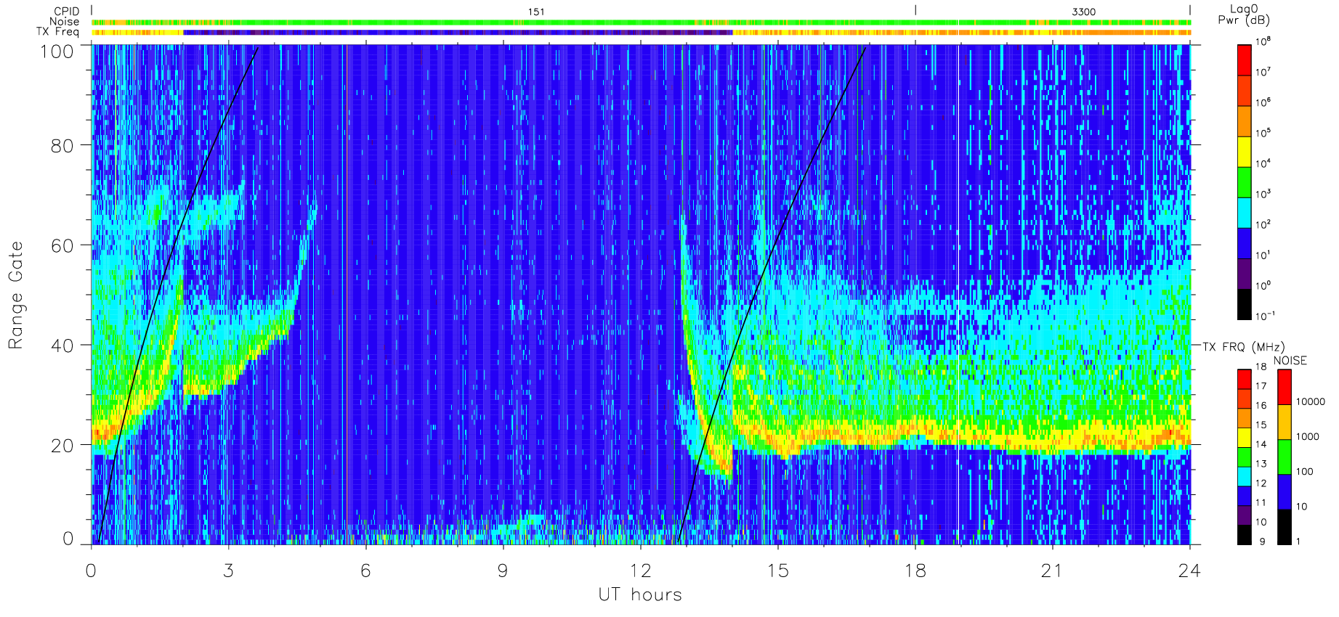
Task: Click UT hour tick label 9
Action: pyautogui.click(x=503, y=571)
